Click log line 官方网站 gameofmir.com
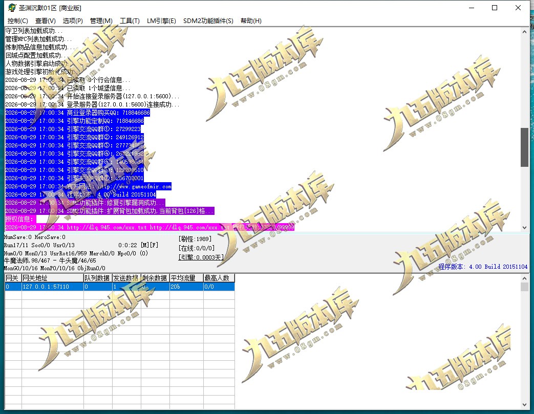 click(88, 186)
